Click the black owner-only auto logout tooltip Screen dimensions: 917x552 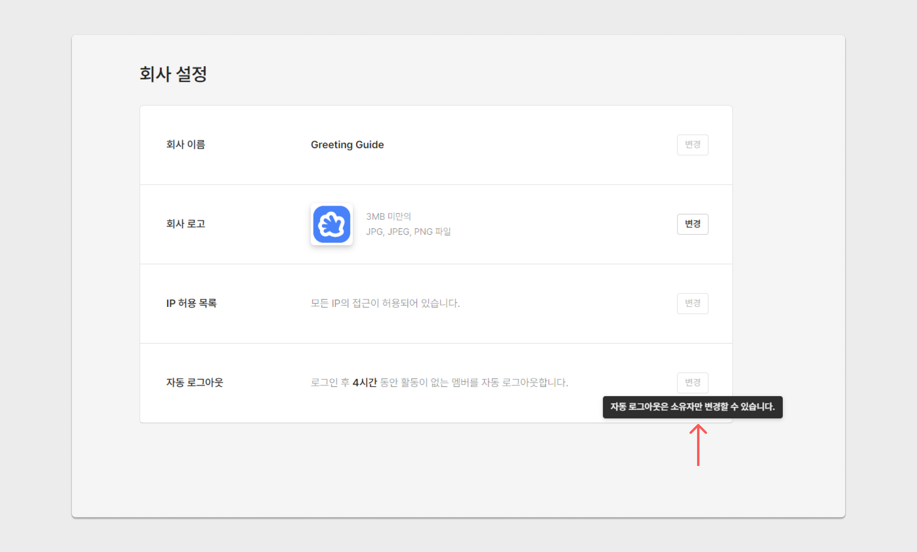(692, 407)
